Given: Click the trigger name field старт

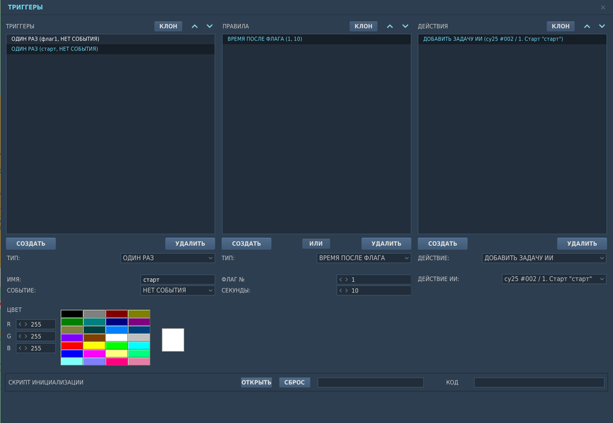Looking at the screenshot, I should click(x=178, y=280).
